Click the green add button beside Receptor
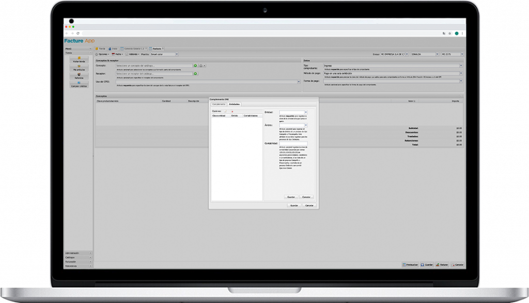 click(195, 74)
